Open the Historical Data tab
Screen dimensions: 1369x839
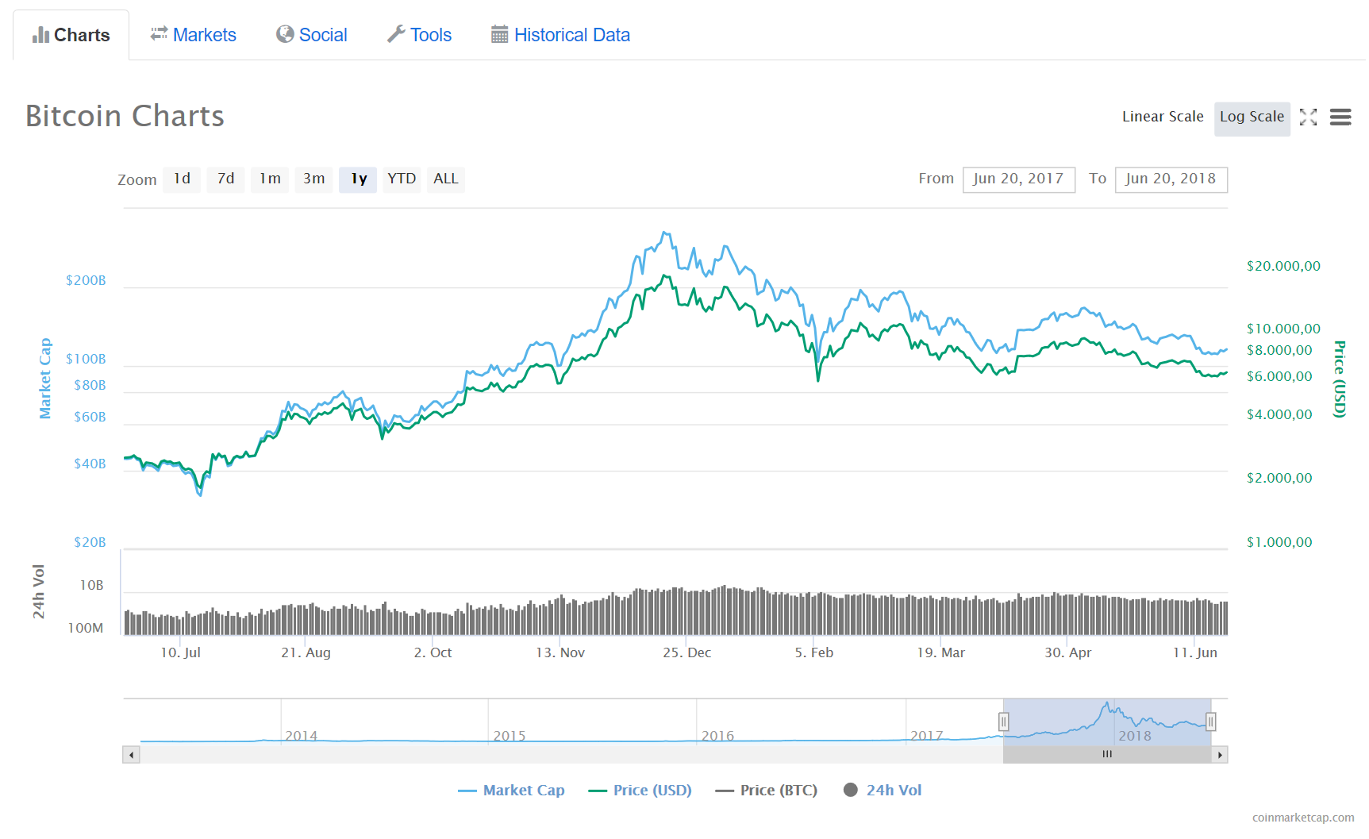point(560,35)
